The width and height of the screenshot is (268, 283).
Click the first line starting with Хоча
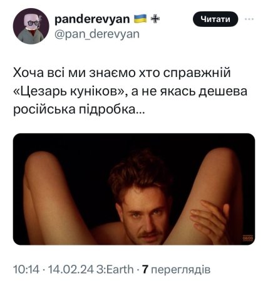122,73
